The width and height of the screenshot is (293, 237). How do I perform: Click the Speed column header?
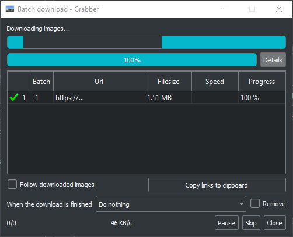point(215,82)
